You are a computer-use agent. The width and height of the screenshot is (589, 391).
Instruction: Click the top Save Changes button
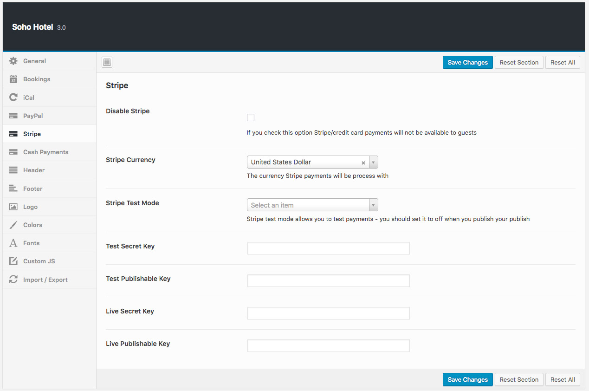point(467,62)
